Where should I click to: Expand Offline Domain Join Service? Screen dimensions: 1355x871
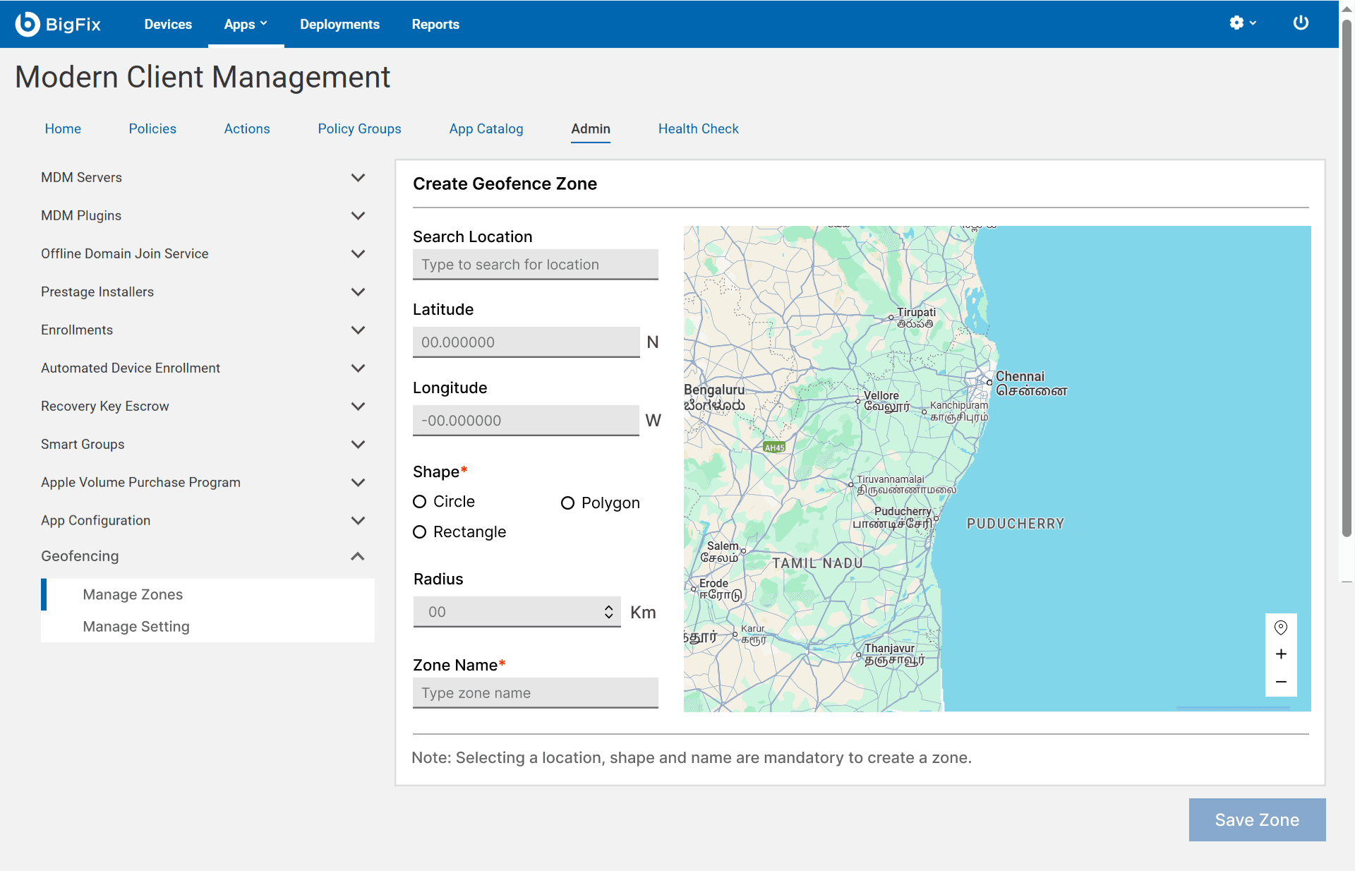point(358,253)
